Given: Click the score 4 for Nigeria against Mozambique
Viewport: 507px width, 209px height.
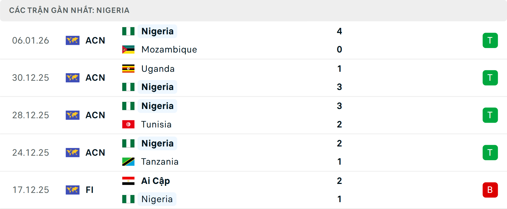Looking at the screenshot, I should pyautogui.click(x=340, y=31).
